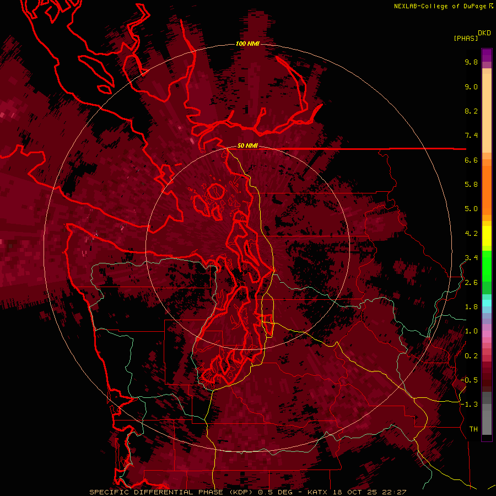Click the -0.5 value on the legend
This screenshot has height=496, width=496.
(469, 380)
